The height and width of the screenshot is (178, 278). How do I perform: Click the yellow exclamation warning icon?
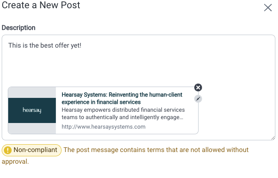pos(8,150)
